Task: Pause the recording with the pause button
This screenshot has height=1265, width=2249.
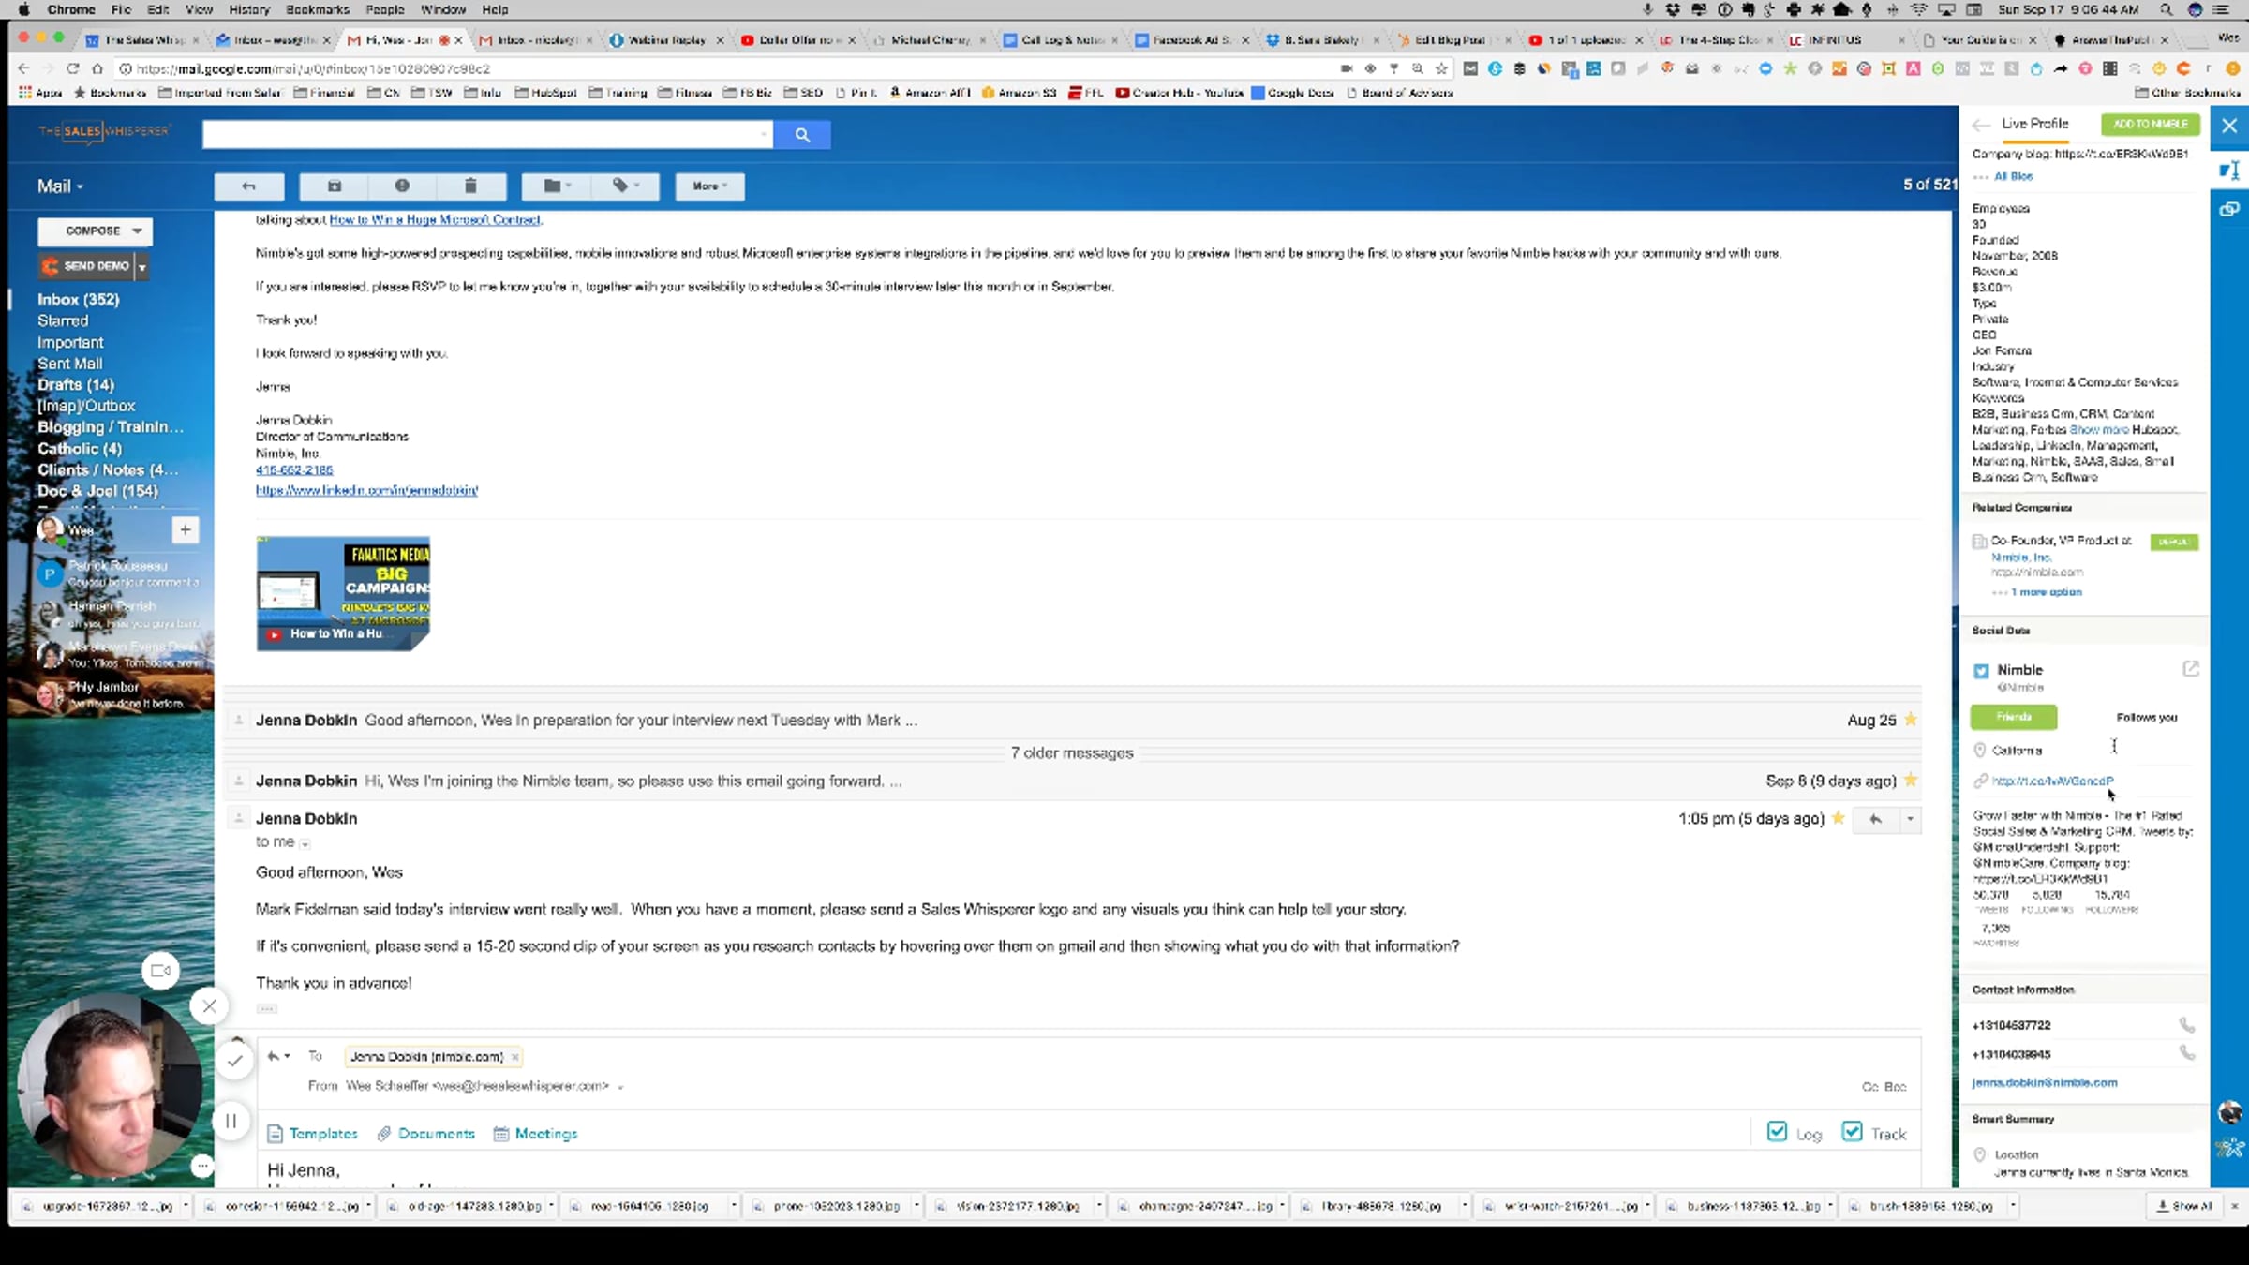Action: click(x=231, y=1121)
